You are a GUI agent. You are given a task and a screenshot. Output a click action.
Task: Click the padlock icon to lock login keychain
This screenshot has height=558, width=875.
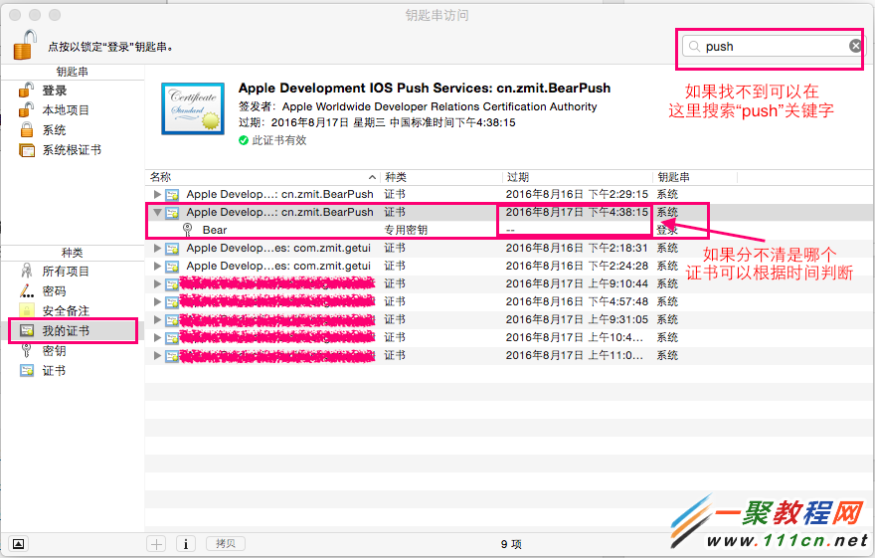coord(23,45)
